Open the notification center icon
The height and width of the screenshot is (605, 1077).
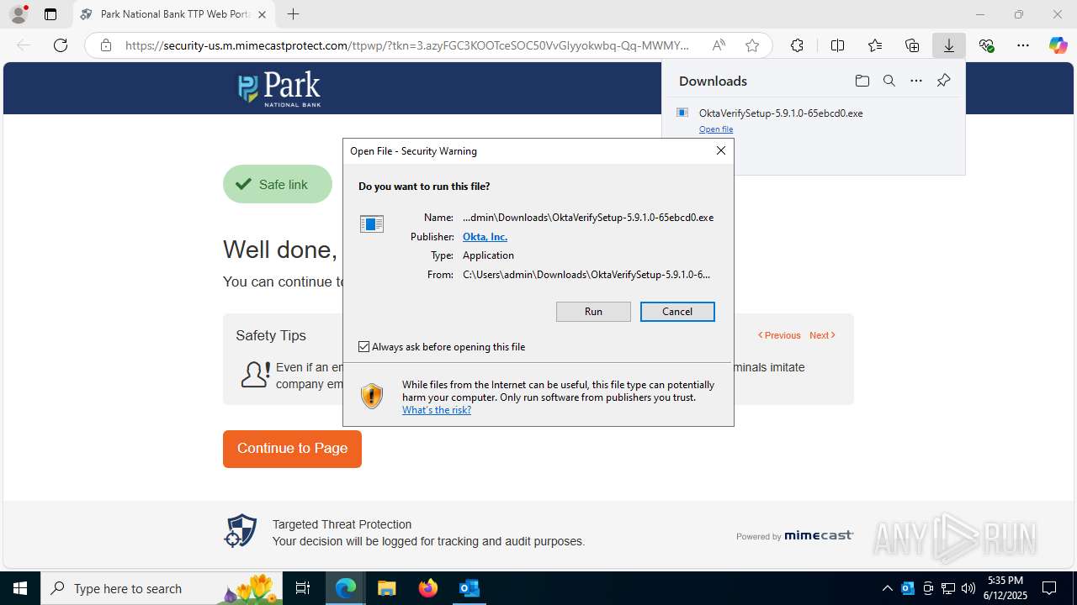1049,588
